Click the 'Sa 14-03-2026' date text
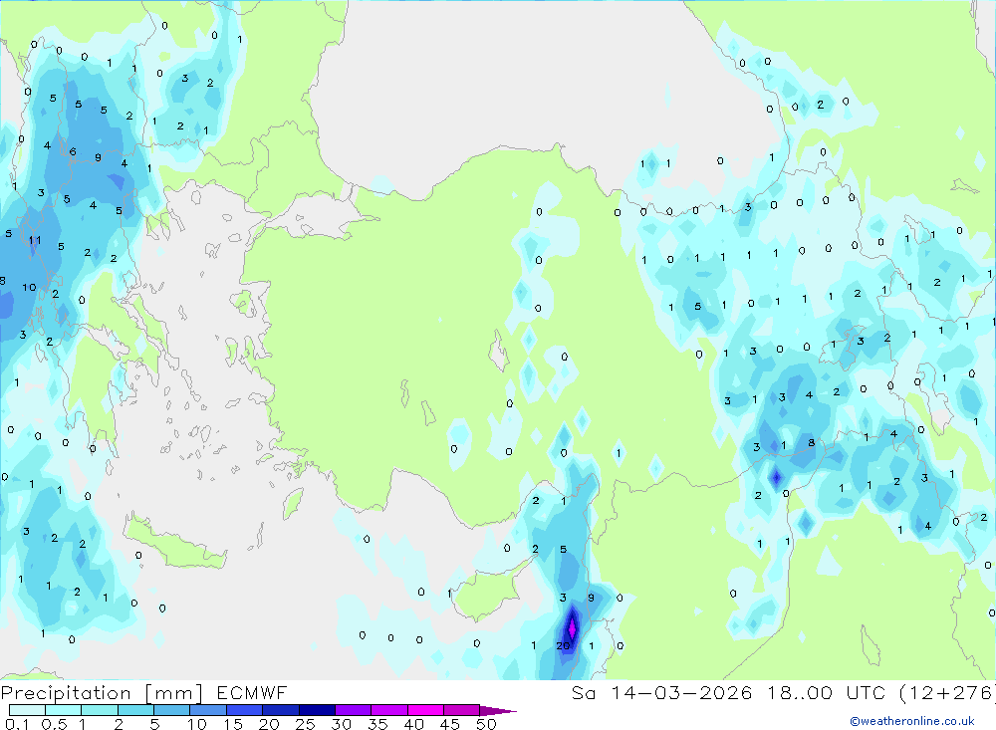The height and width of the screenshot is (730, 996). click(x=662, y=692)
